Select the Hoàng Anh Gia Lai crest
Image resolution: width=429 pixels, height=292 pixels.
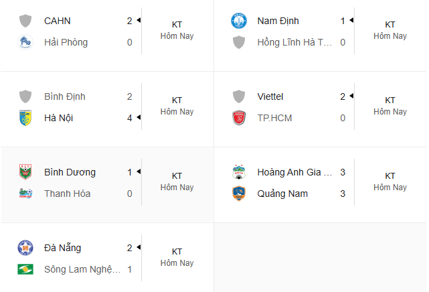pyautogui.click(x=239, y=172)
